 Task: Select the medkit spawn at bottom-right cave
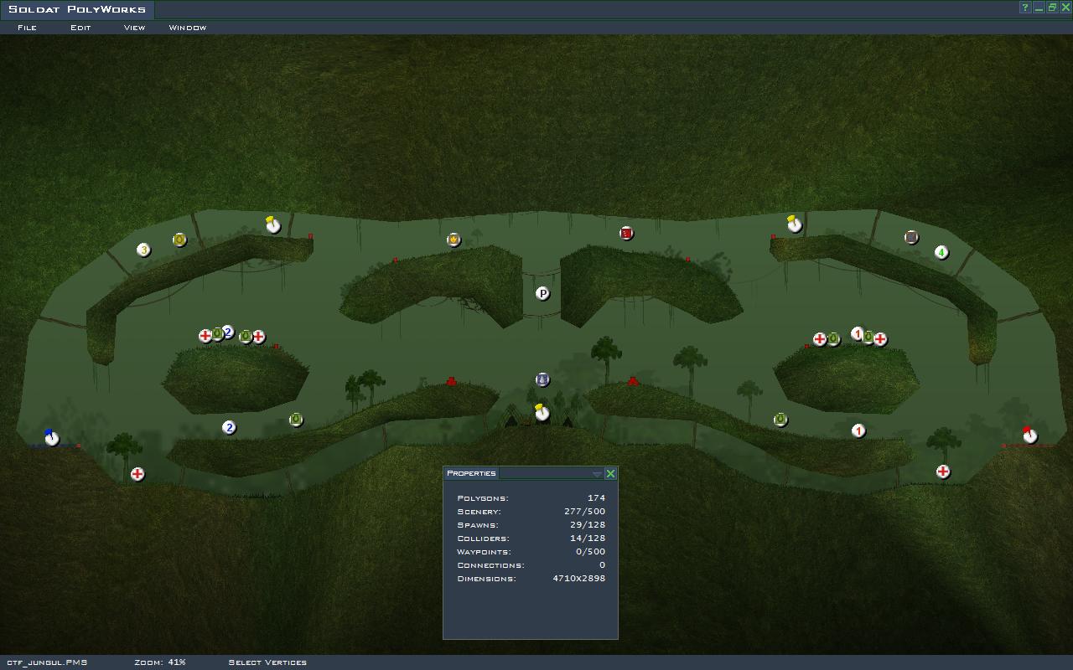click(943, 472)
